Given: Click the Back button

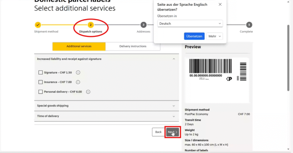Looking at the screenshot, I should coord(158,132).
